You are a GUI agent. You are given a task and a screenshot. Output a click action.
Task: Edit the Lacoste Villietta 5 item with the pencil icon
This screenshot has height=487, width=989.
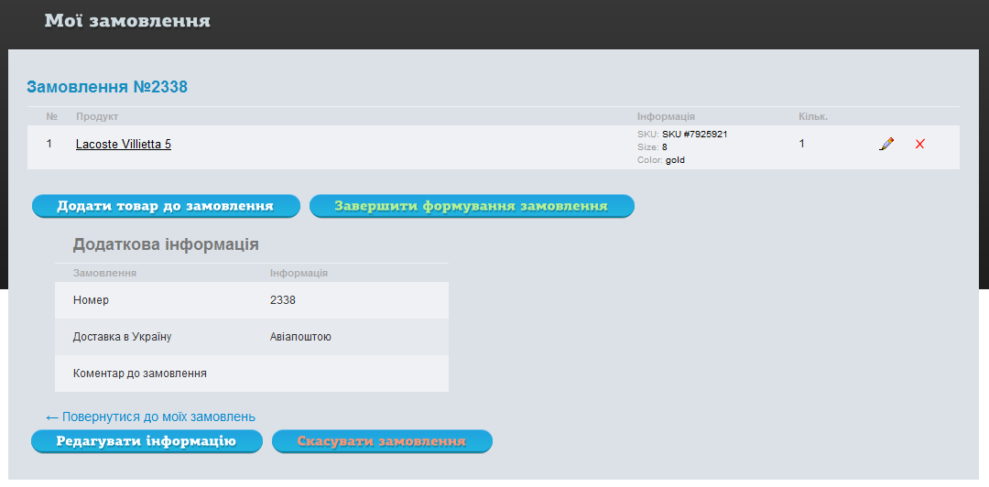(x=886, y=144)
